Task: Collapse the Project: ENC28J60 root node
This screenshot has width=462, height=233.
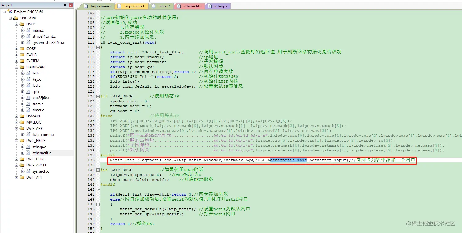Action: [4, 12]
